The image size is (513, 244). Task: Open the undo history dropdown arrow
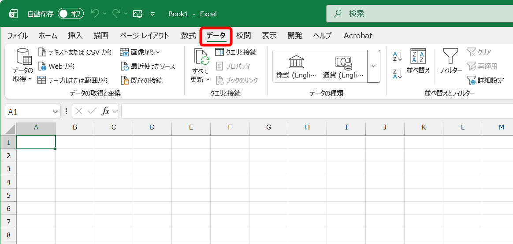point(105,14)
